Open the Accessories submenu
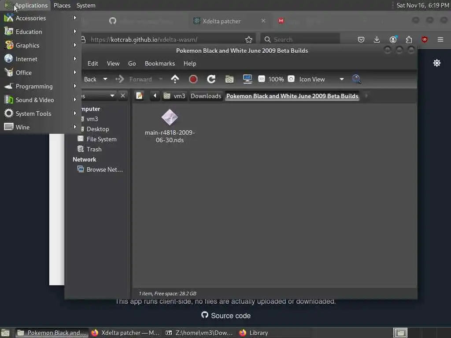The width and height of the screenshot is (451, 338). [41, 18]
